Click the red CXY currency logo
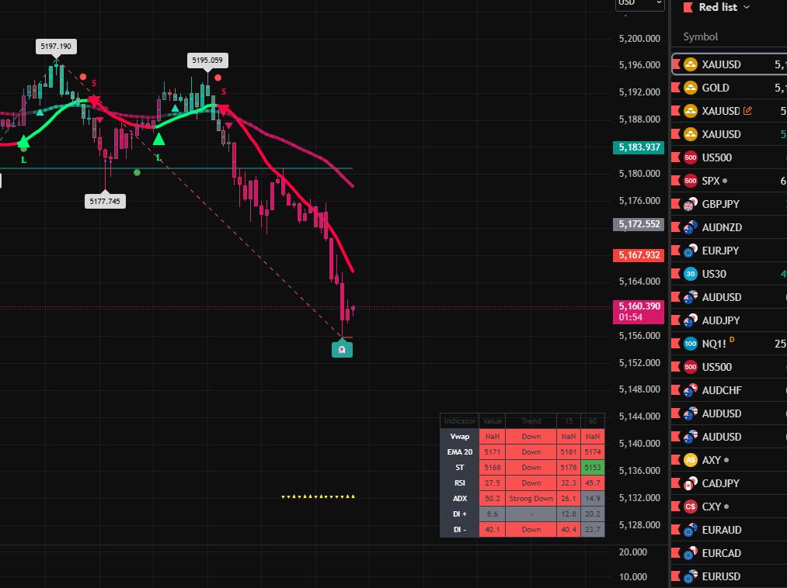The image size is (787, 588). point(691,507)
